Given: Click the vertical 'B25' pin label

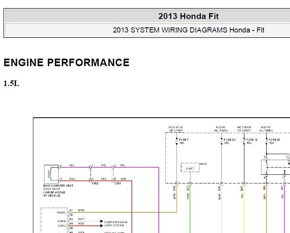Looking at the screenshot, I should click(x=175, y=188).
